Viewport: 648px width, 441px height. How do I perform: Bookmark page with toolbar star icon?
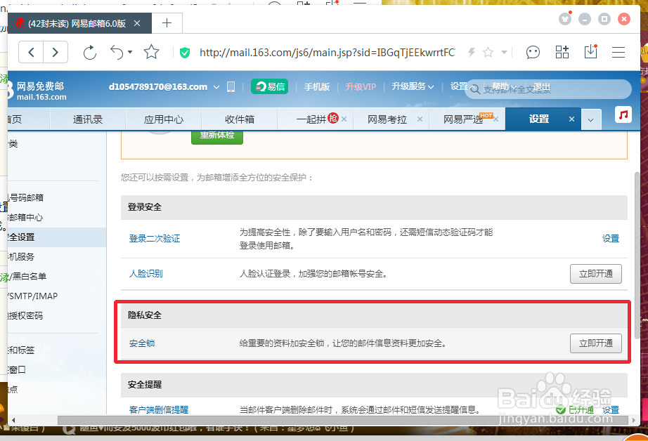coord(151,52)
